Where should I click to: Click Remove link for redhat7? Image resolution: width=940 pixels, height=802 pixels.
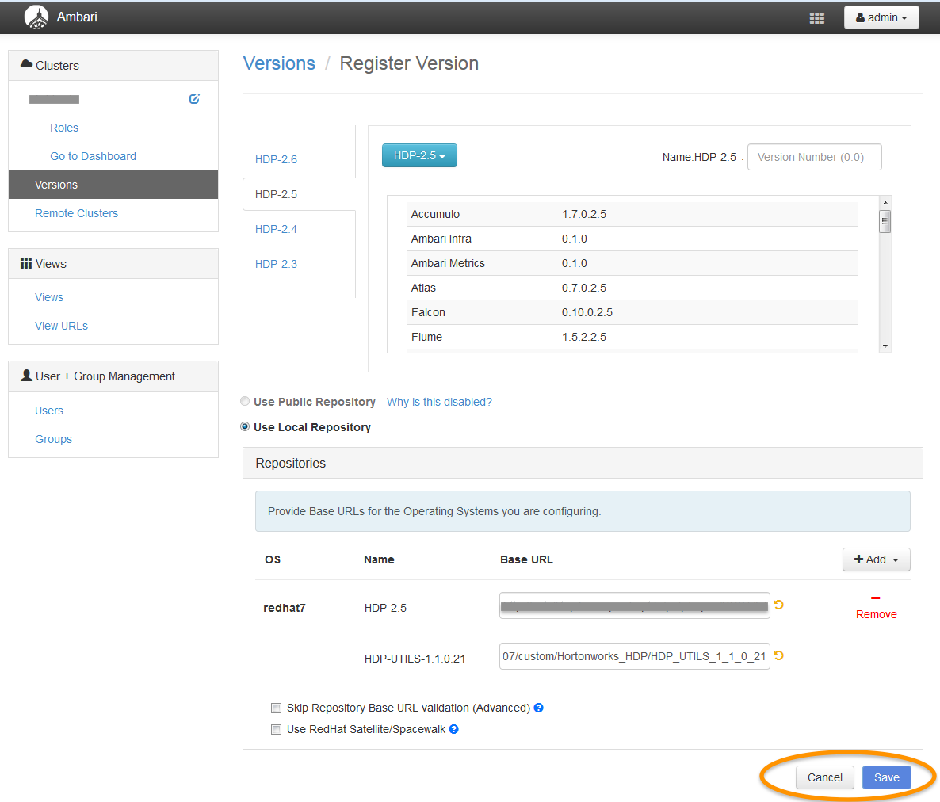[x=876, y=614]
